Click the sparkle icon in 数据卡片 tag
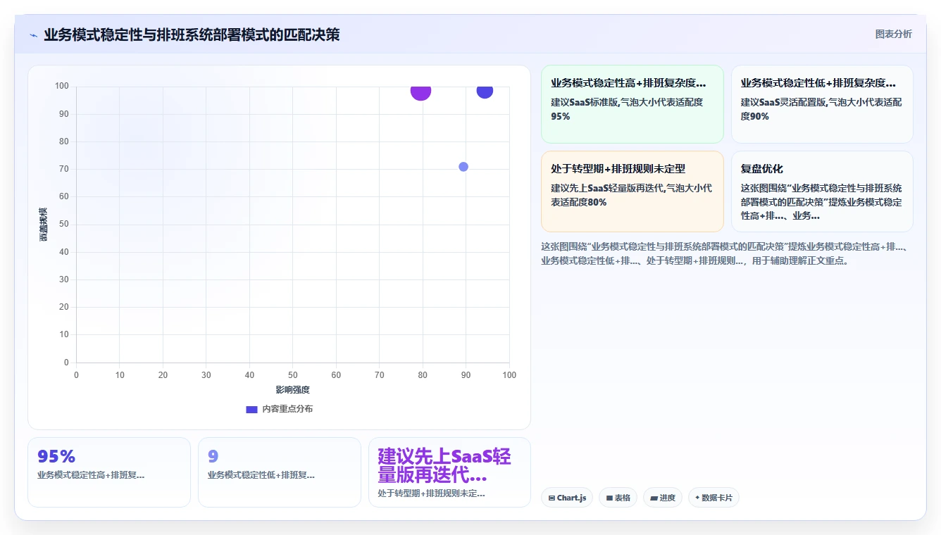This screenshot has height=535, width=941. click(x=697, y=498)
